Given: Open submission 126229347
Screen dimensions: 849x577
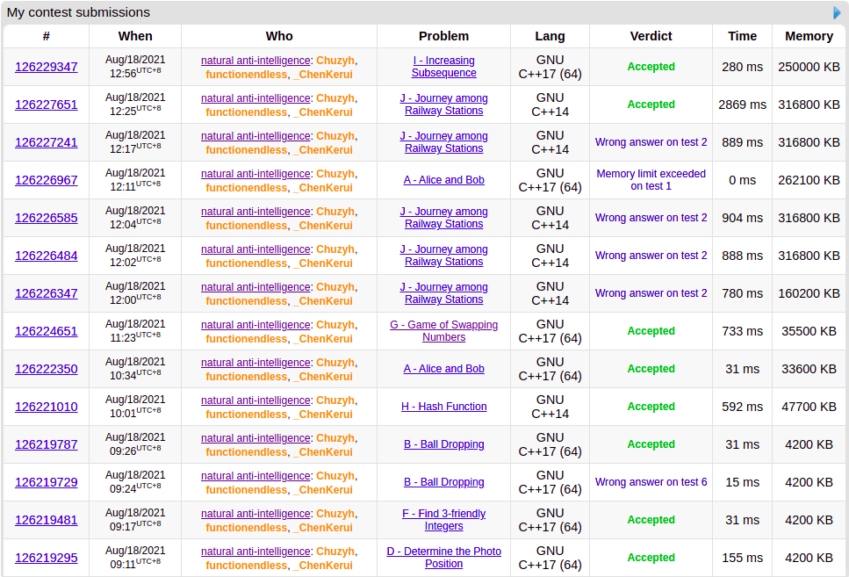Looking at the screenshot, I should [47, 67].
